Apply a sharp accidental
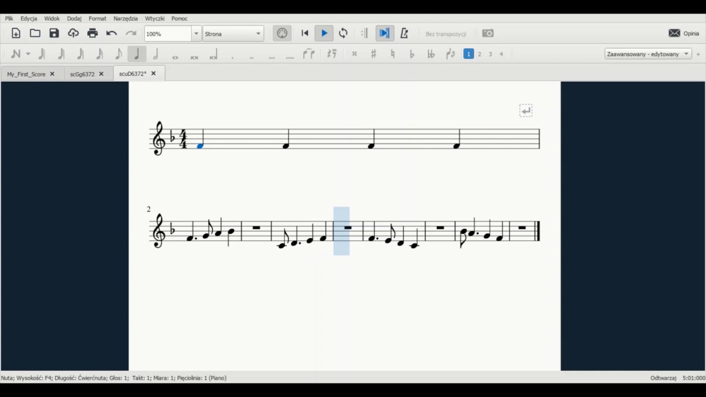 [x=373, y=54]
